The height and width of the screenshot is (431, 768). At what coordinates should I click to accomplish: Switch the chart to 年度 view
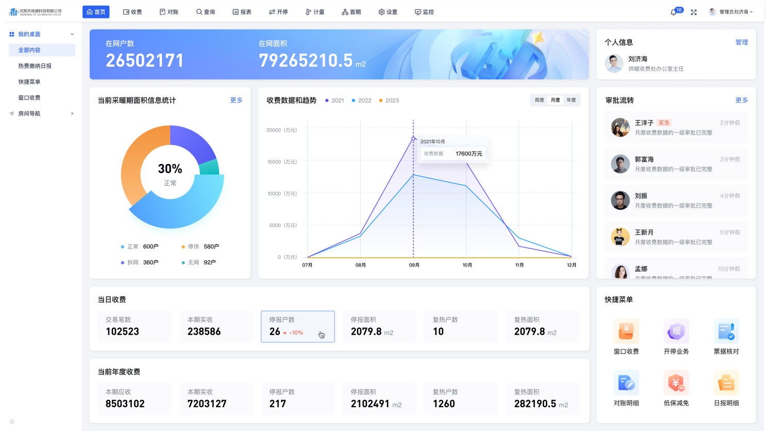(x=571, y=100)
